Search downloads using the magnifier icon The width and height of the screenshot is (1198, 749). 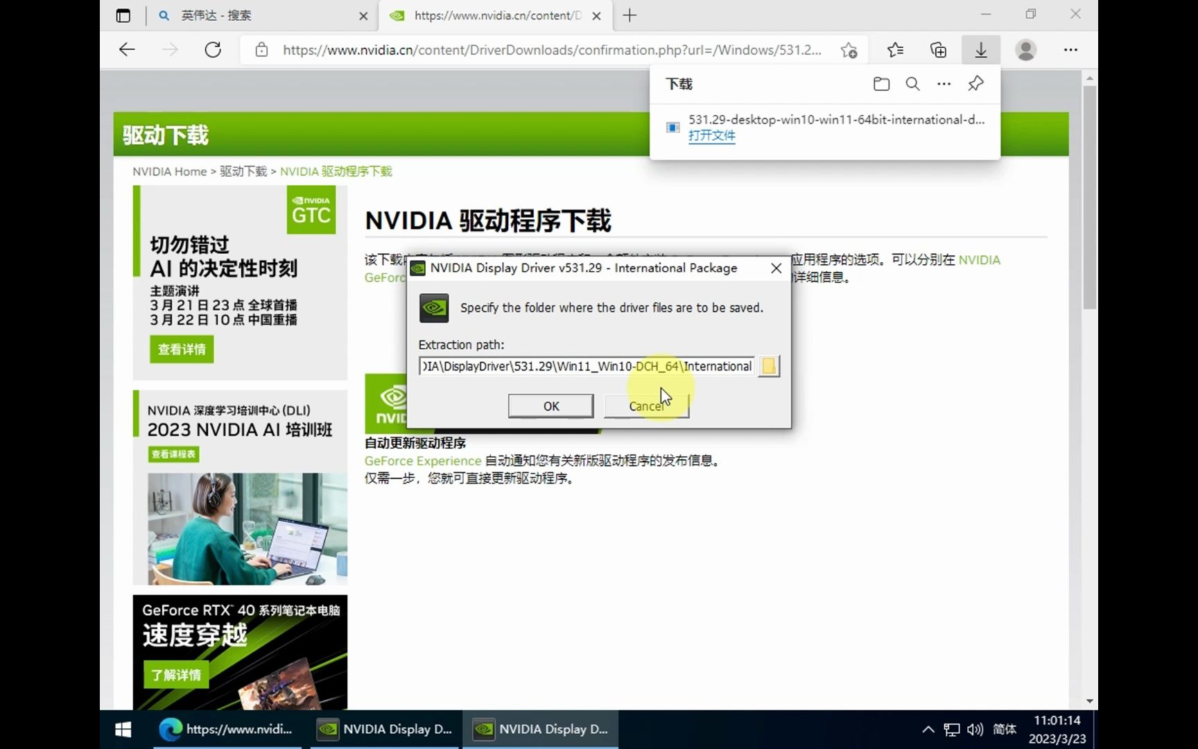(912, 84)
